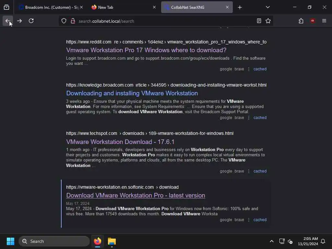Viewport: 332px width, 249px height.
Task: Open the Reddit result about Workstation Pro 17
Action: pos(146,50)
